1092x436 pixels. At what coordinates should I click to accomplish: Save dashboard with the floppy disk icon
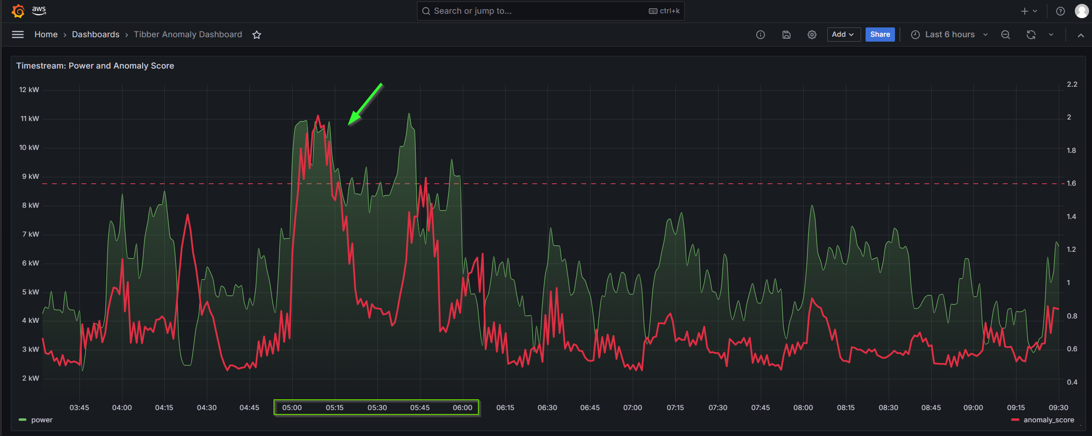click(x=786, y=35)
